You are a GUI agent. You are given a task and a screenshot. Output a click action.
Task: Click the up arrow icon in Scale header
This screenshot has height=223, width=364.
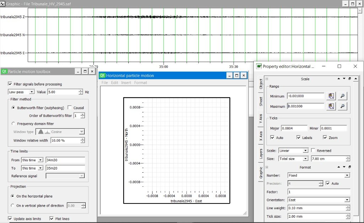(x=338, y=79)
